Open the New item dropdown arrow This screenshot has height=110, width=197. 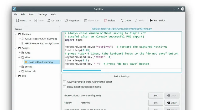pos(30,20)
